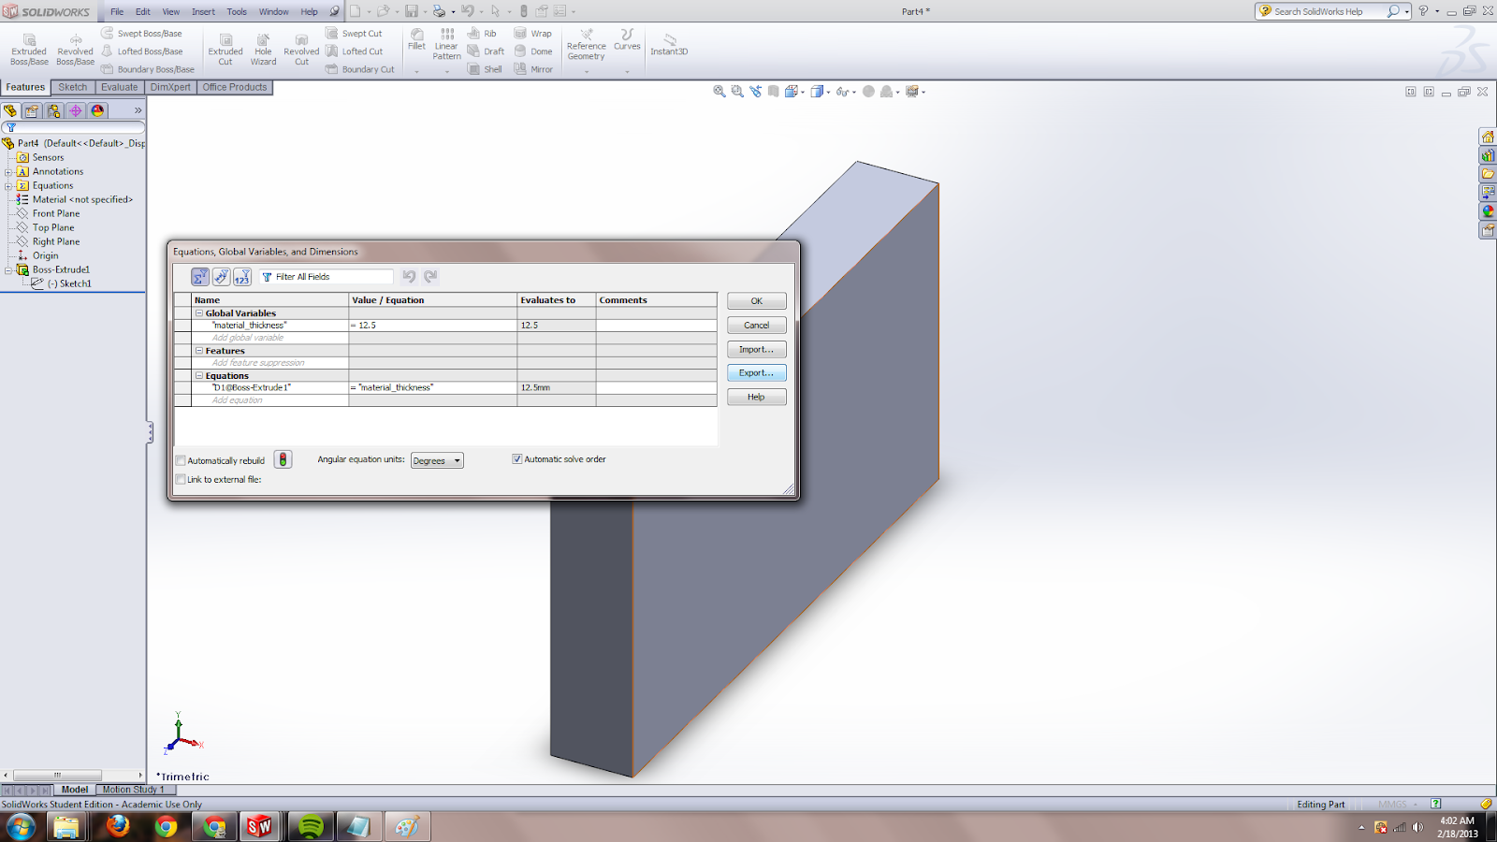The width and height of the screenshot is (1497, 842).
Task: Select the Shell feature tool
Action: click(485, 69)
